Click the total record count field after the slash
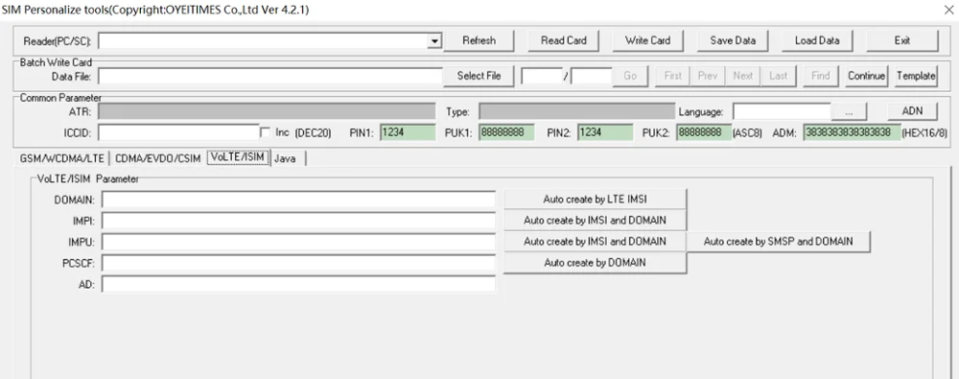The width and height of the screenshot is (959, 379). (x=592, y=76)
